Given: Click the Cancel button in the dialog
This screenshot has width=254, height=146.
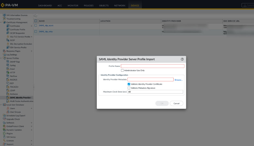Looking at the screenshot, I should pyautogui.click(x=176, y=103).
